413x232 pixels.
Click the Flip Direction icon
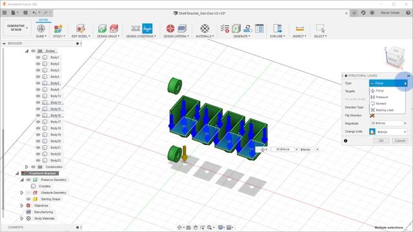click(x=372, y=115)
